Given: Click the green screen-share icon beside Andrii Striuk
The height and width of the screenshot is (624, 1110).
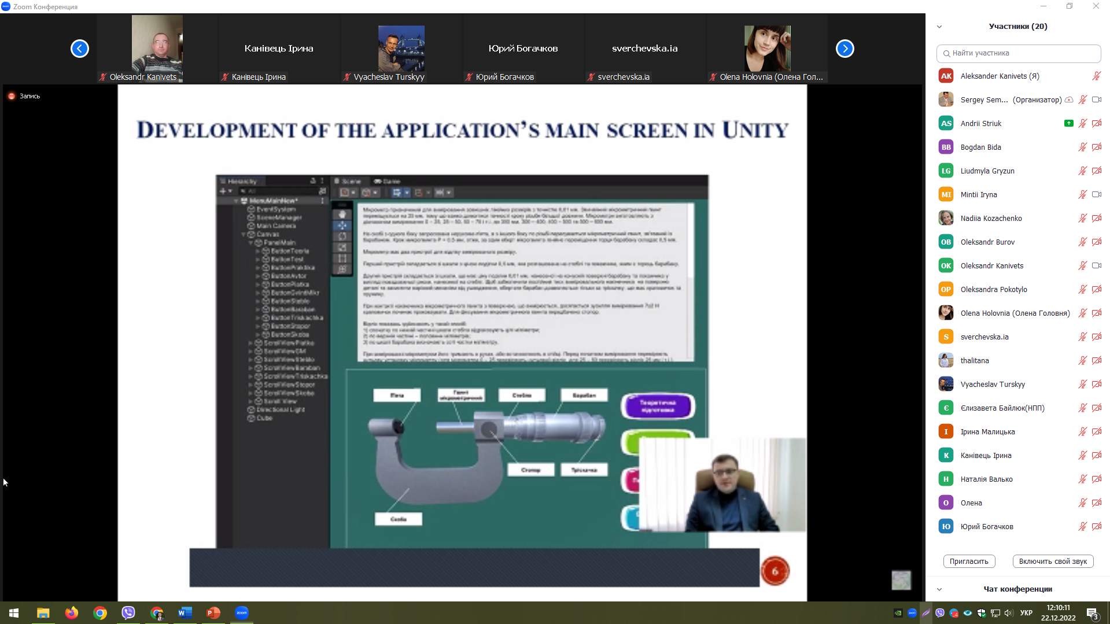Looking at the screenshot, I should pos(1069,123).
